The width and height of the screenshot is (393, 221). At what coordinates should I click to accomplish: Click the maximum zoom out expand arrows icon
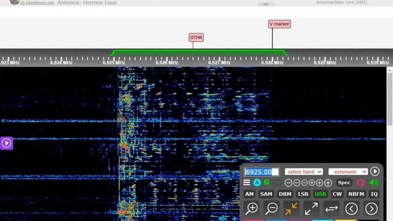click(x=311, y=208)
